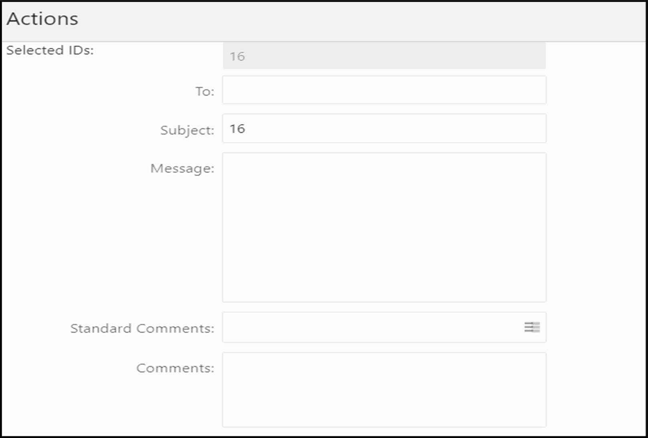
Task: Click the To input field
Action: (x=384, y=90)
